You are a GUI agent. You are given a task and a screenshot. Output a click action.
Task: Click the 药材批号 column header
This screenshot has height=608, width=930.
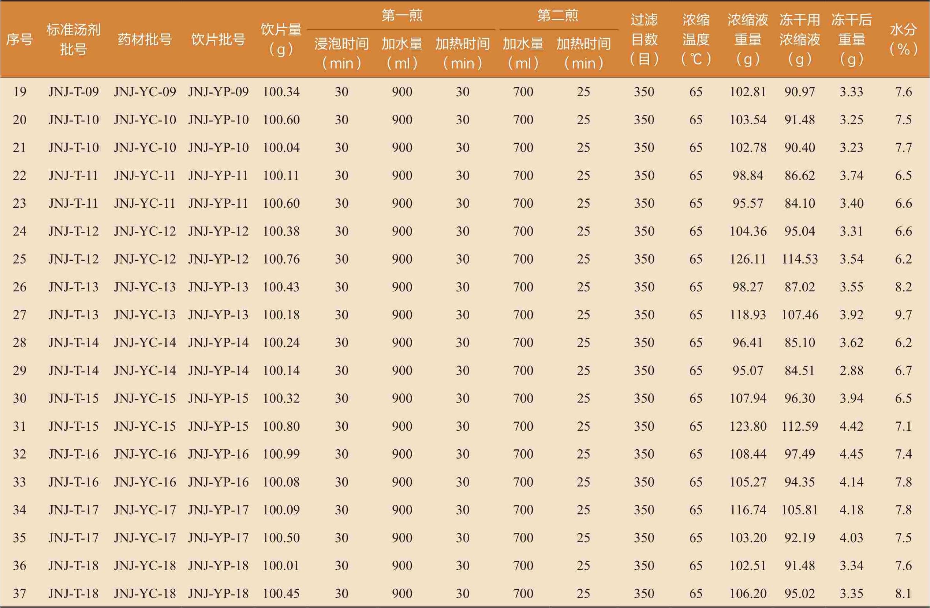tap(145, 39)
